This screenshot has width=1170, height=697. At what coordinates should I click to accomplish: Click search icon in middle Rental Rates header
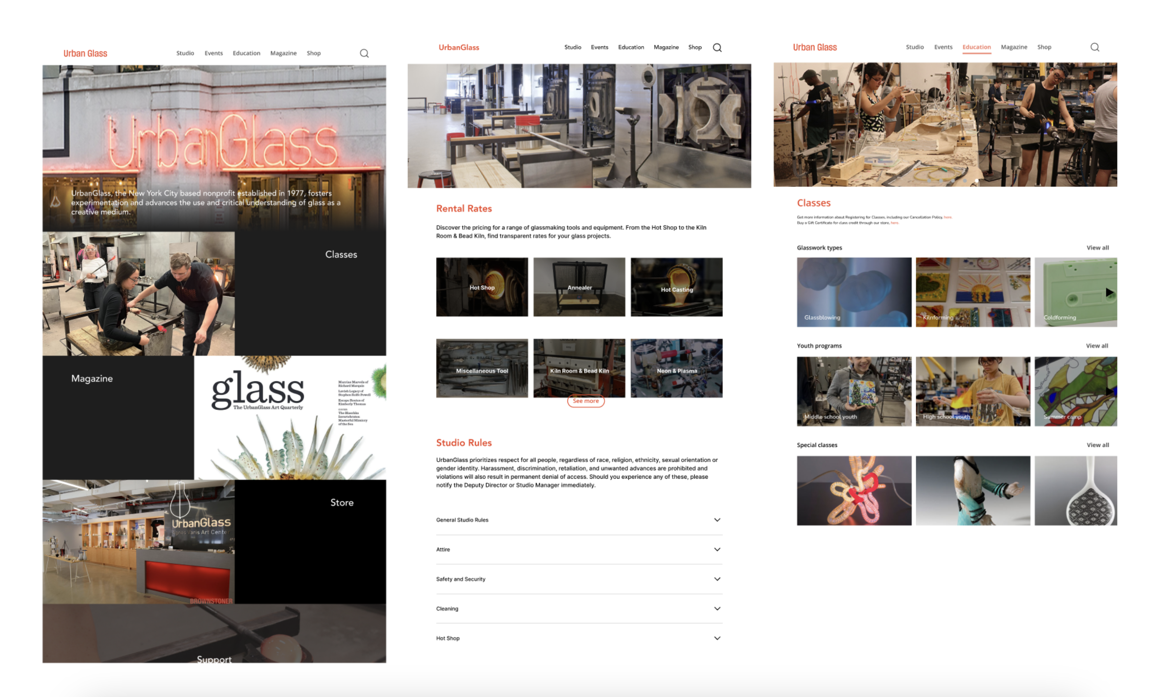[x=717, y=47]
